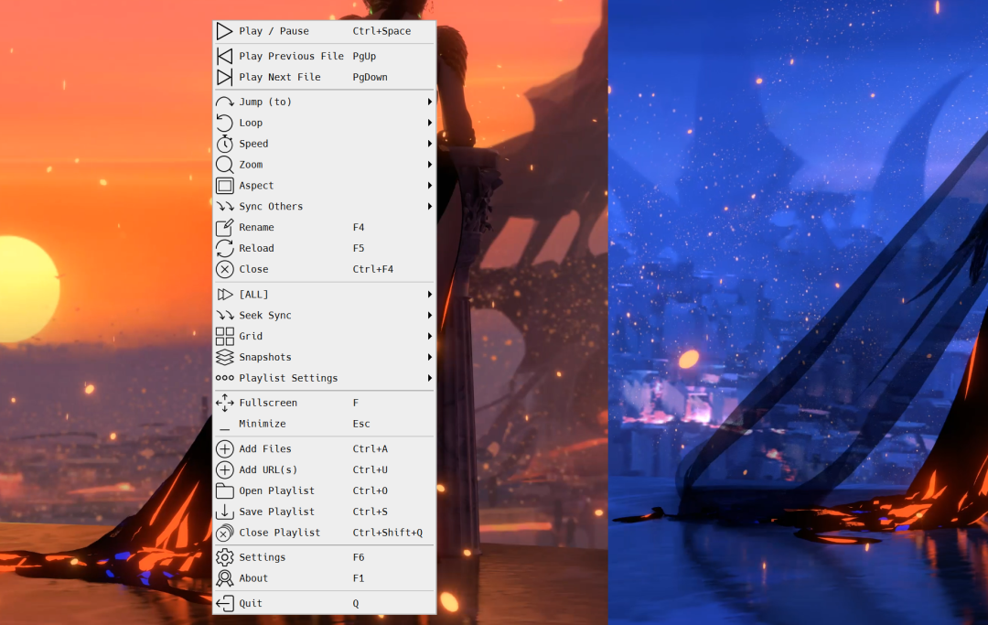Click the Grid four-squares icon
The width and height of the screenshot is (988, 625).
coord(224,337)
